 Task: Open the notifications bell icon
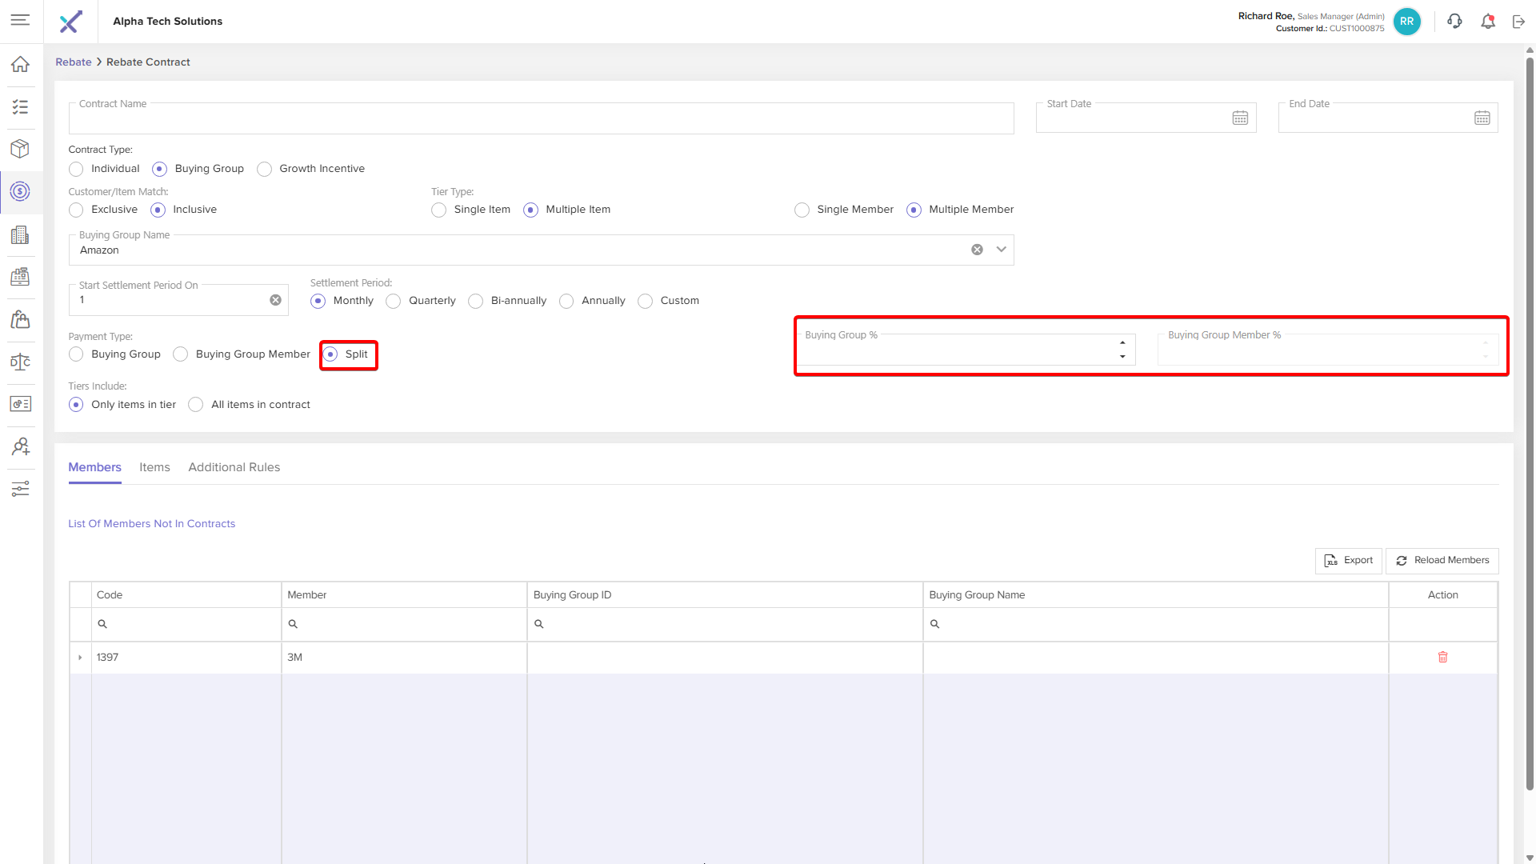coord(1487,22)
